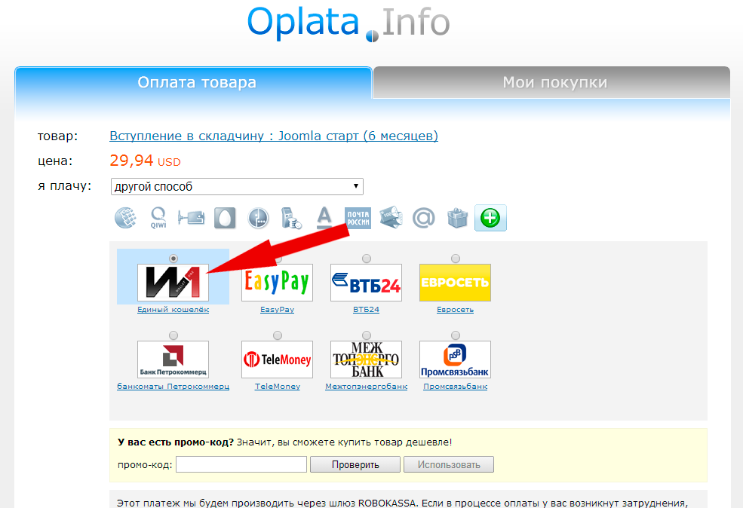
Task: Click the Oplata.Info site logo
Action: [x=348, y=23]
